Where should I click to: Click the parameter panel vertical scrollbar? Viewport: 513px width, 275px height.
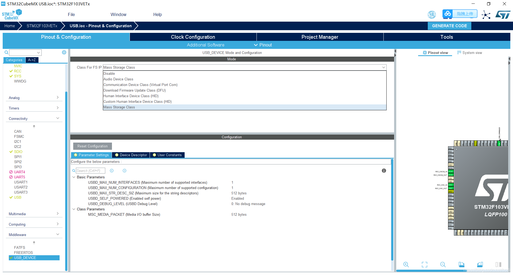(392, 210)
